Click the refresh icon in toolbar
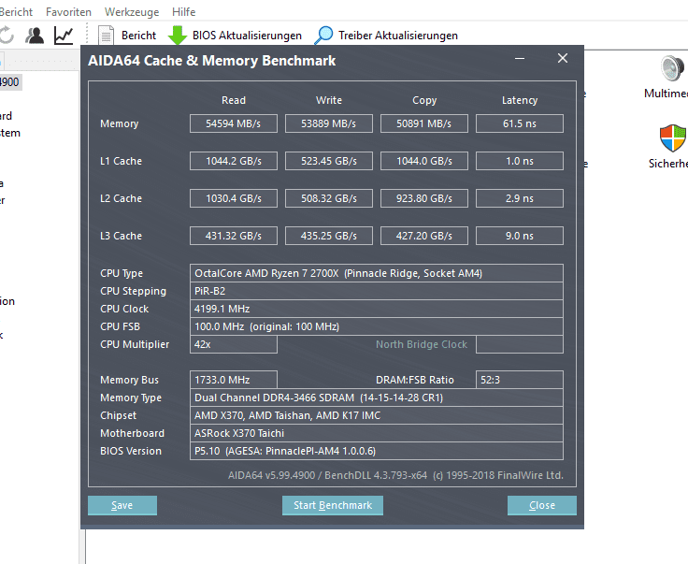This screenshot has height=564, width=688. [7, 36]
